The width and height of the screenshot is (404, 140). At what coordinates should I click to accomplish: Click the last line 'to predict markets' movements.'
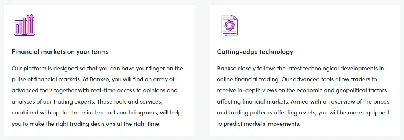[x=259, y=124]
